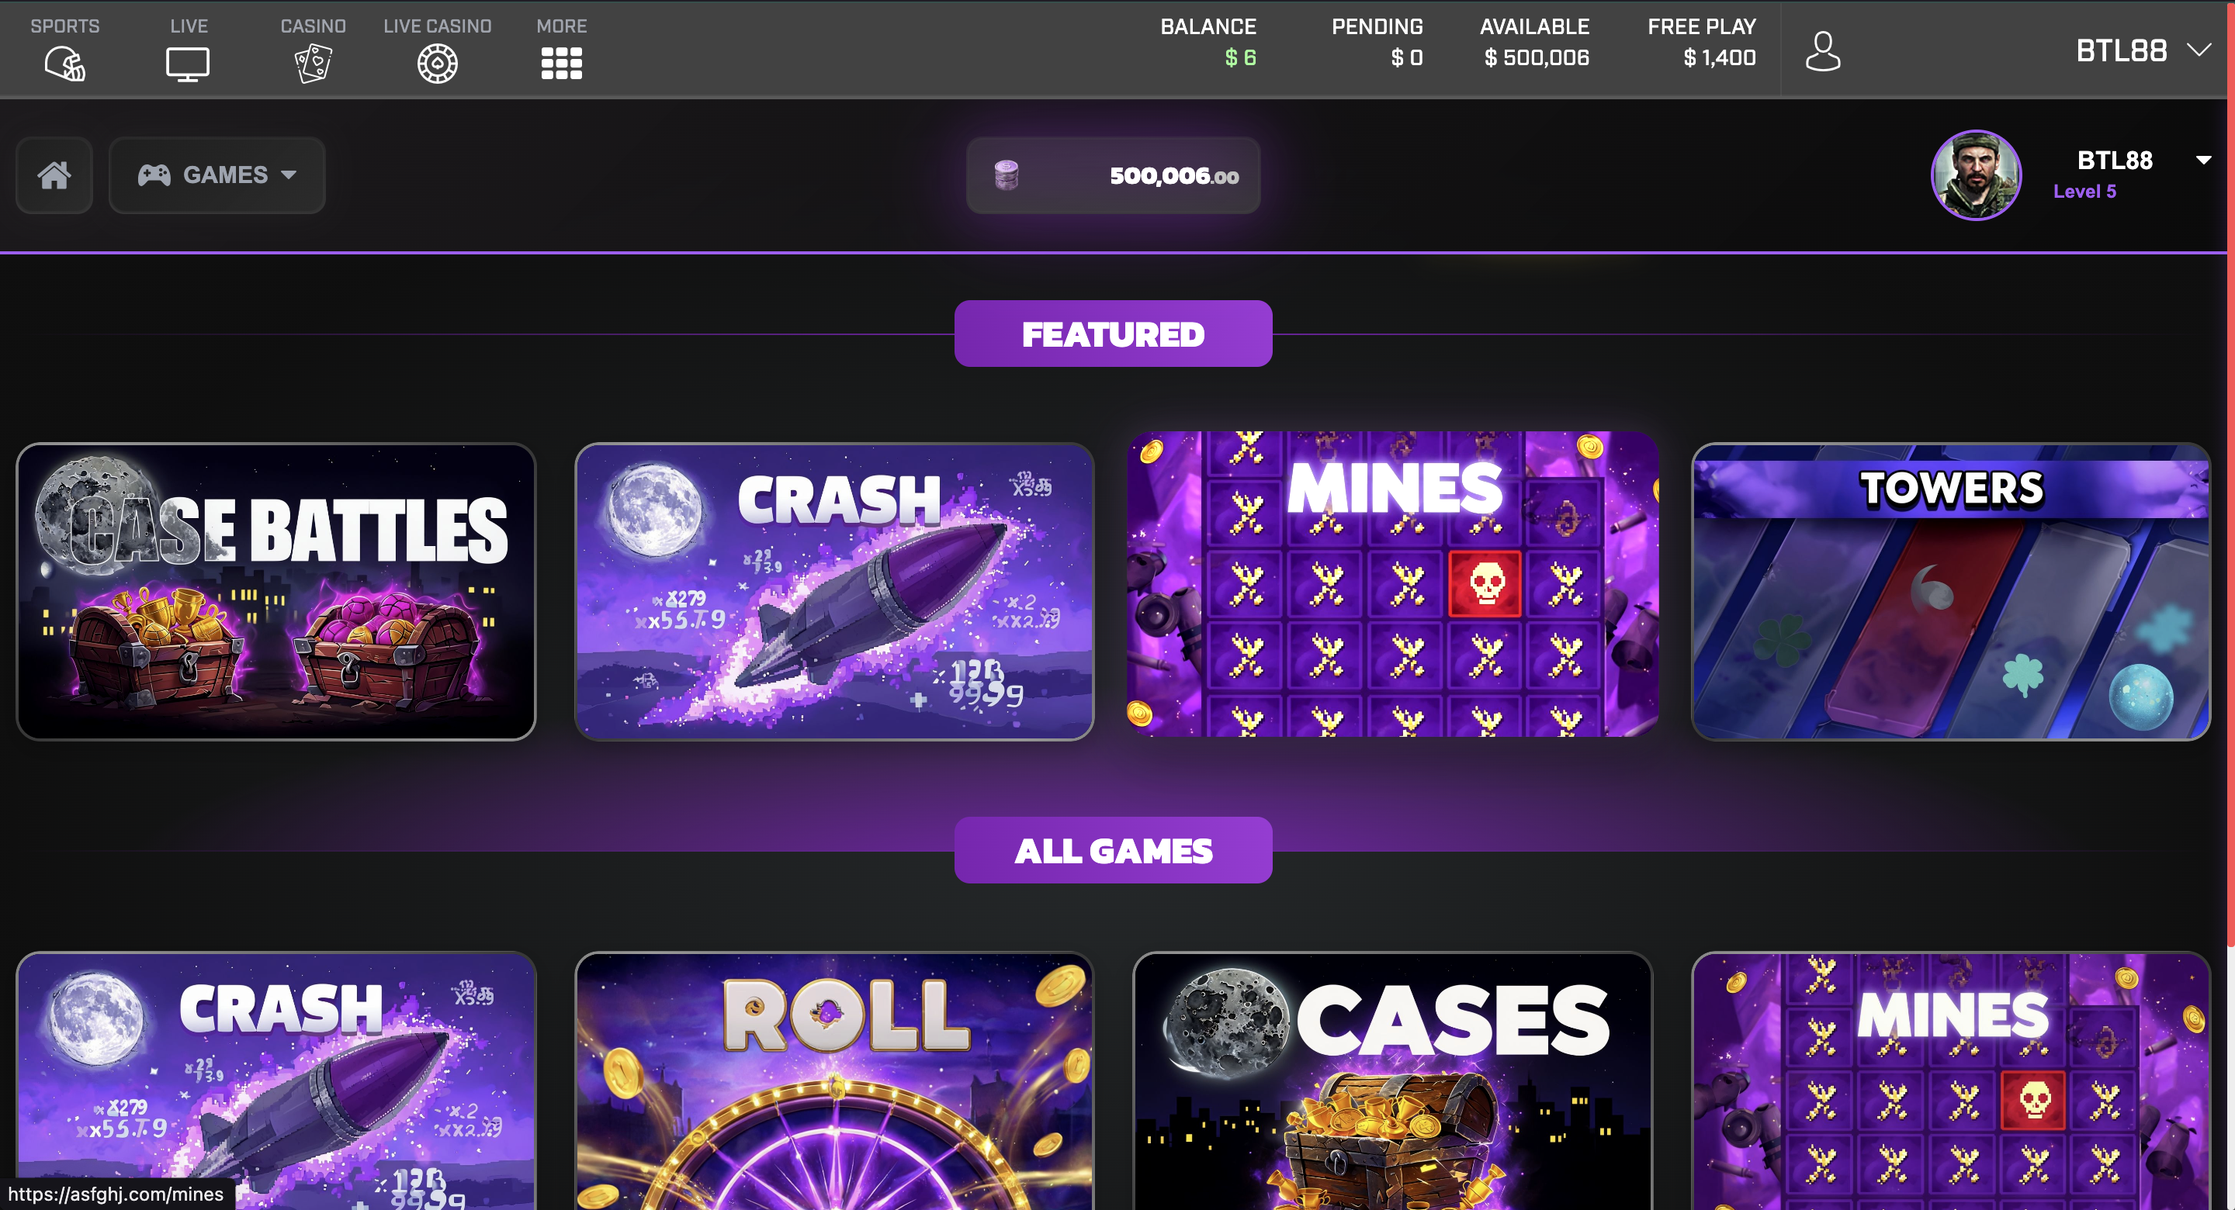Click the user account silhouette icon

(x=1823, y=52)
